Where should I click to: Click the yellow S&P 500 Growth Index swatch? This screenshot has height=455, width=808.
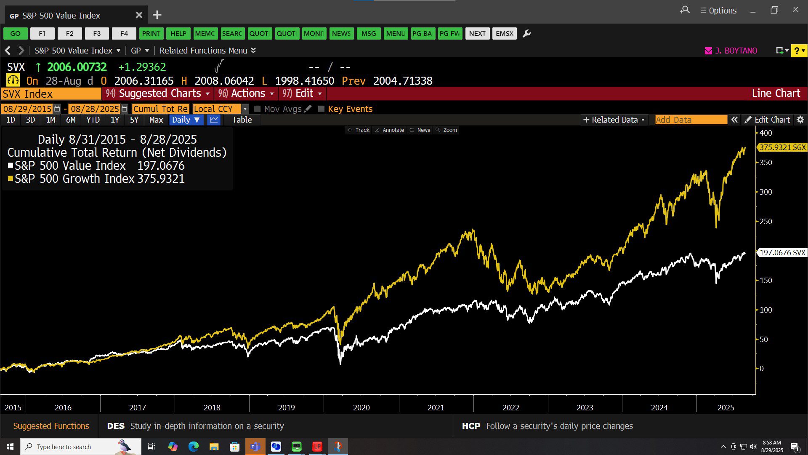click(x=11, y=179)
